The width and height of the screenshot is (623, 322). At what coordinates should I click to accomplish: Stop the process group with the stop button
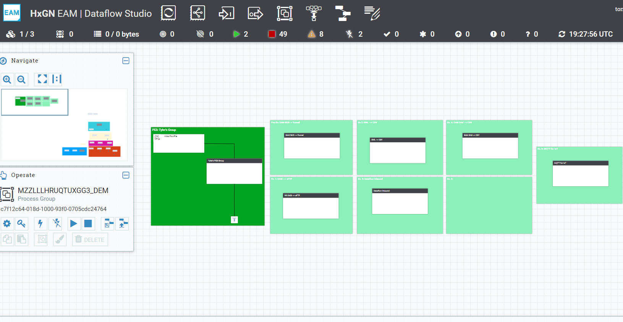88,224
